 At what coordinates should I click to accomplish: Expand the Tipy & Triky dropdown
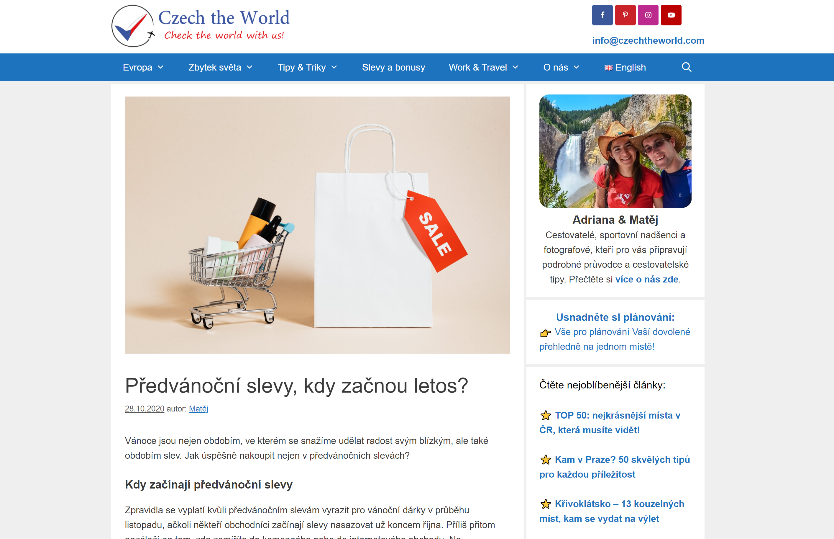[x=334, y=67]
